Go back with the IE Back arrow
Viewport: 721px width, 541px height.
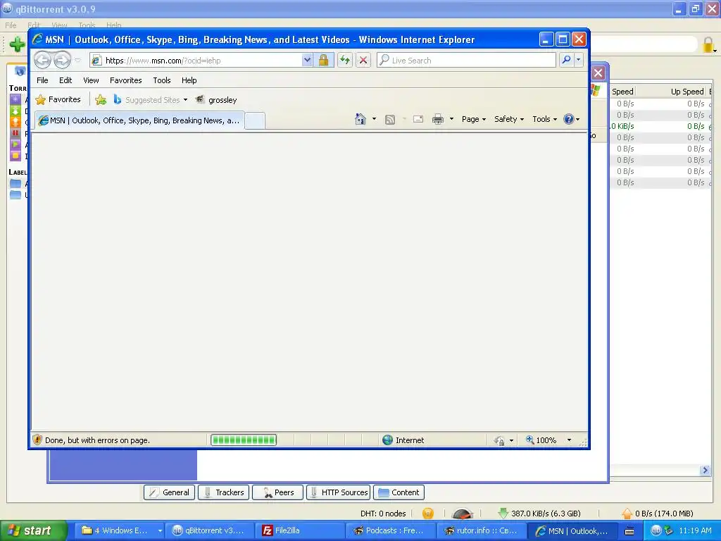coord(42,61)
